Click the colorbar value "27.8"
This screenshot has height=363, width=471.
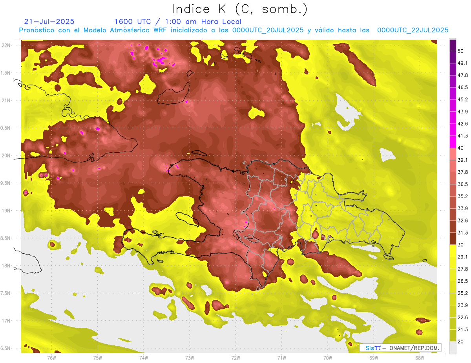click(463, 269)
